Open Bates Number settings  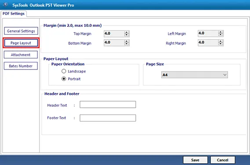21,66
